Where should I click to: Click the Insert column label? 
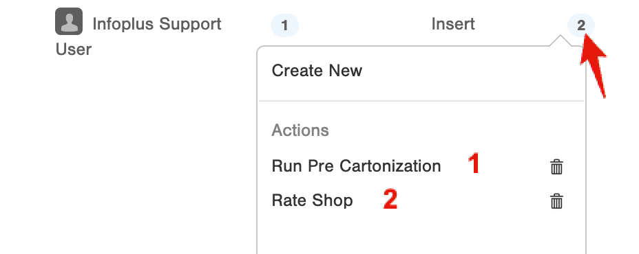click(453, 23)
